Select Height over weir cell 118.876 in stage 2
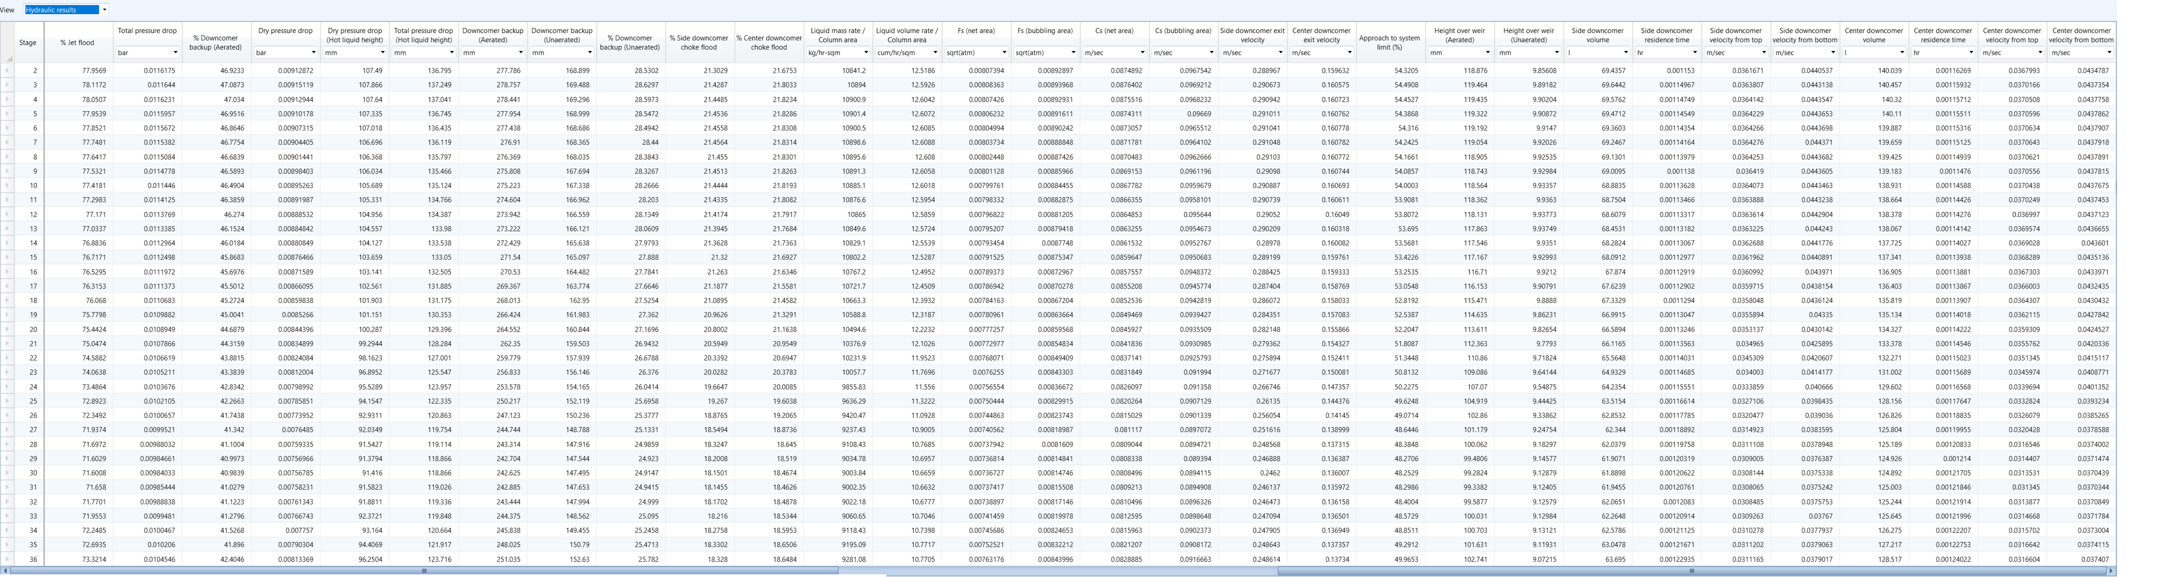2175x577 pixels. coord(1460,71)
